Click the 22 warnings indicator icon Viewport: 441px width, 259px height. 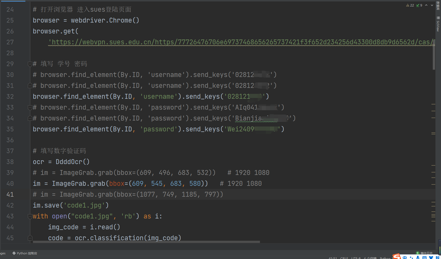(410, 5)
